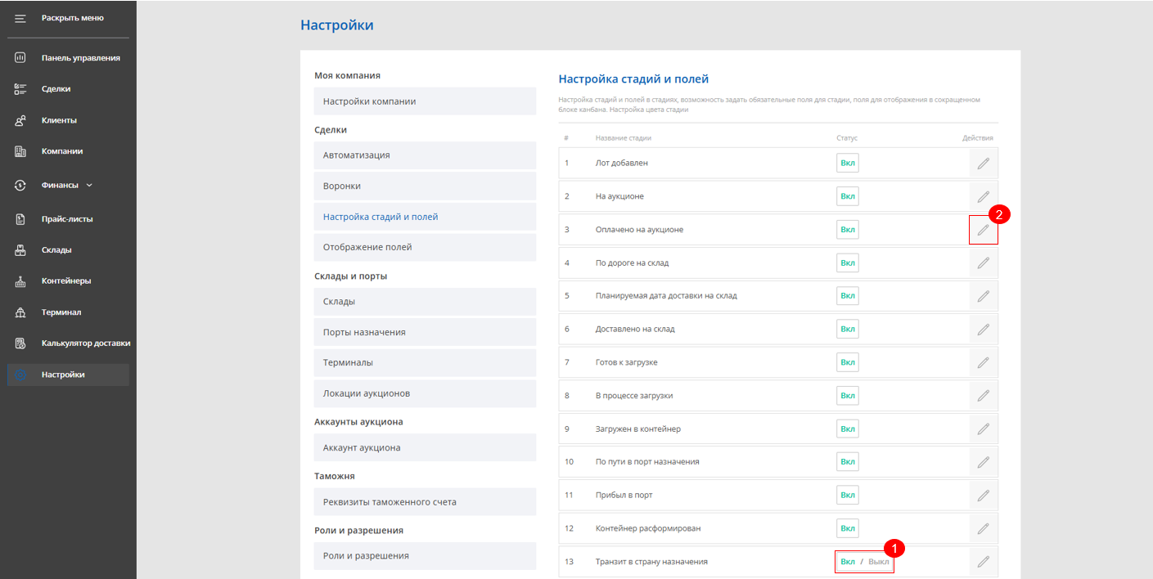
Task: Toggle Вкл status for Лот добавлен
Action: click(848, 163)
